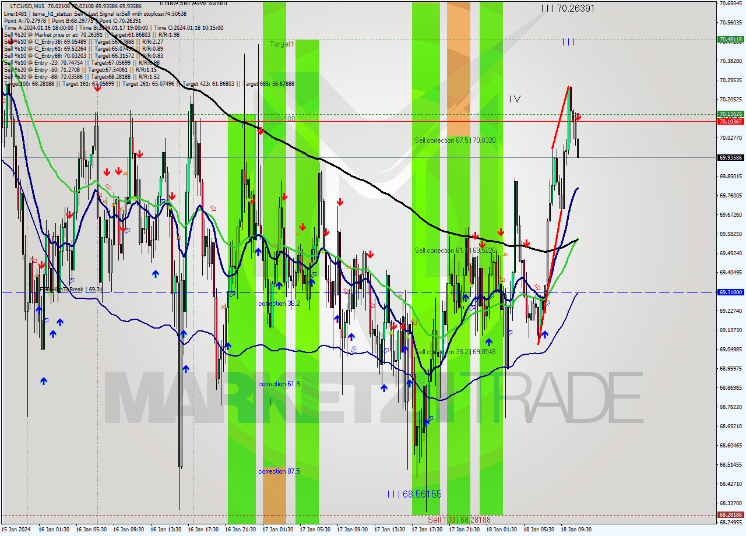This screenshot has height=536, width=746.
Task: Click the small blue 'I I I' marker below 70.48118
Action: click(569, 42)
